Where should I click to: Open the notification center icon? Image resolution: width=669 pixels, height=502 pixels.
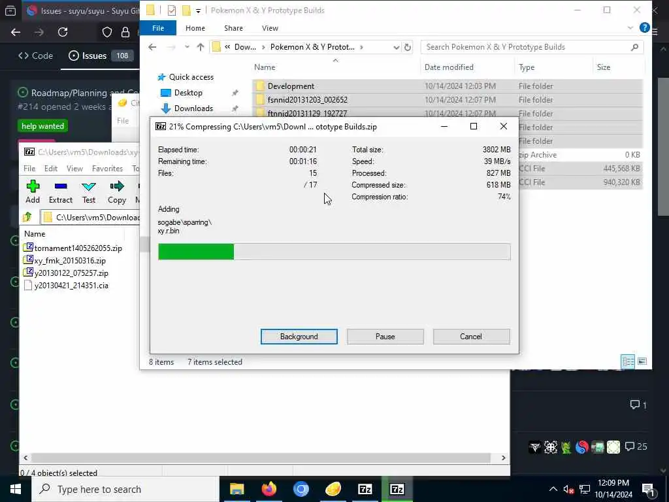pyautogui.click(x=648, y=490)
